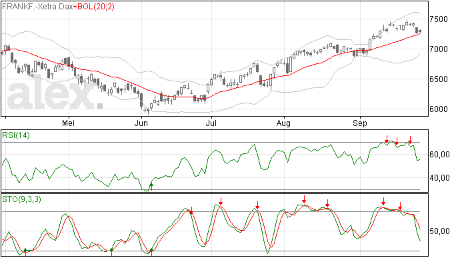Screen dimensions: 460x258
Task: Click the 6000 price axis label
Action: 439,109
